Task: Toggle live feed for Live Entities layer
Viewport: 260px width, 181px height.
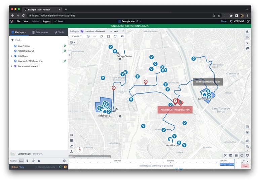Action: (65, 46)
